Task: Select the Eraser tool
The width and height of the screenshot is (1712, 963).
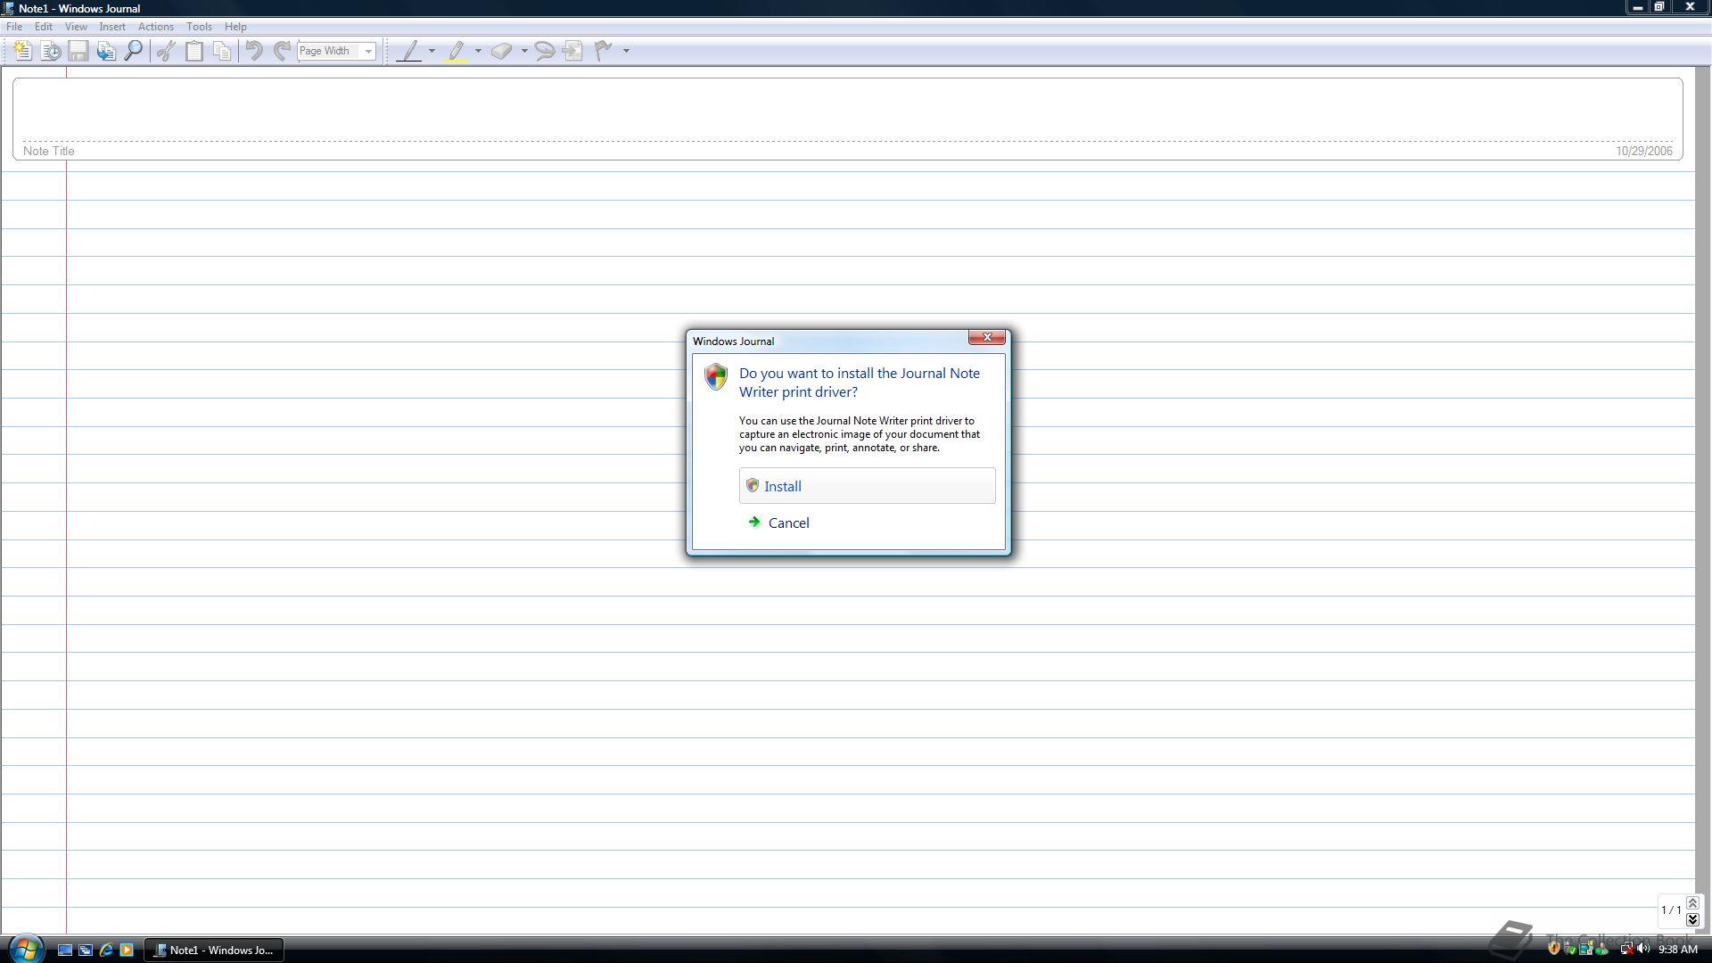Action: [x=502, y=51]
